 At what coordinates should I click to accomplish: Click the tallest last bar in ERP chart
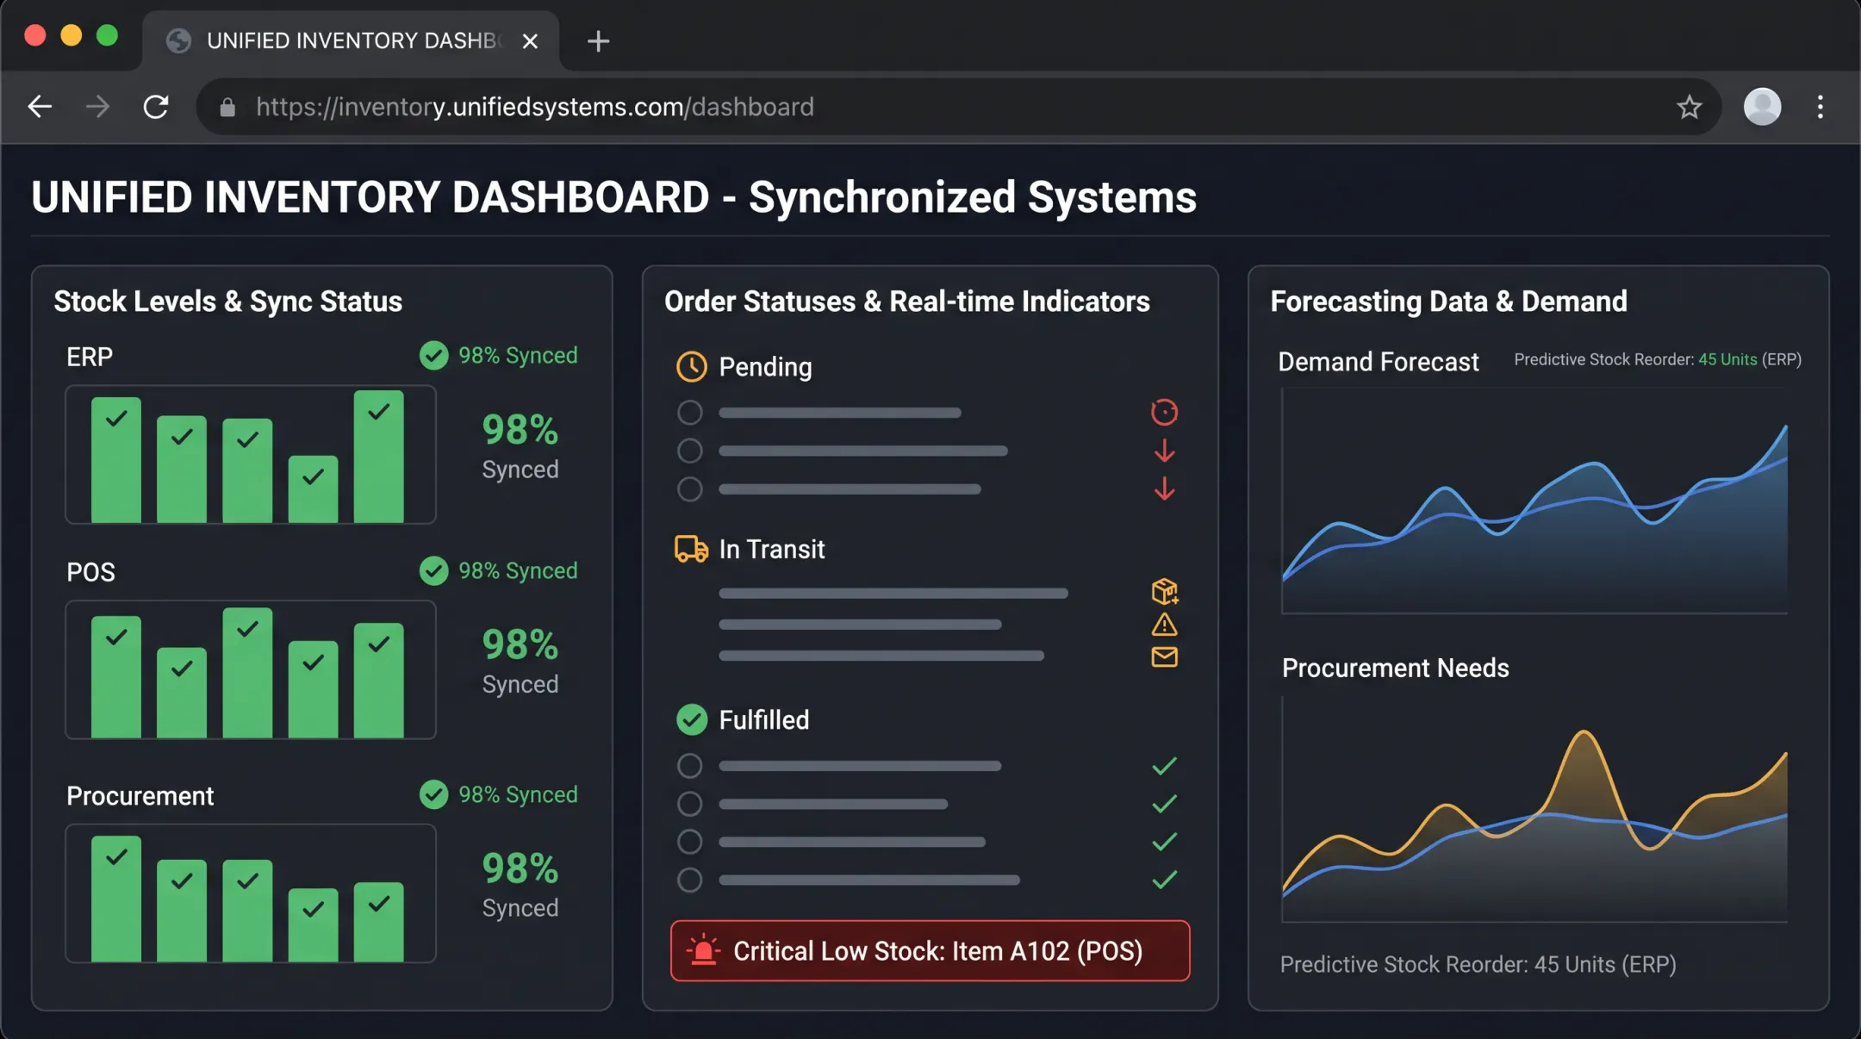(x=378, y=457)
